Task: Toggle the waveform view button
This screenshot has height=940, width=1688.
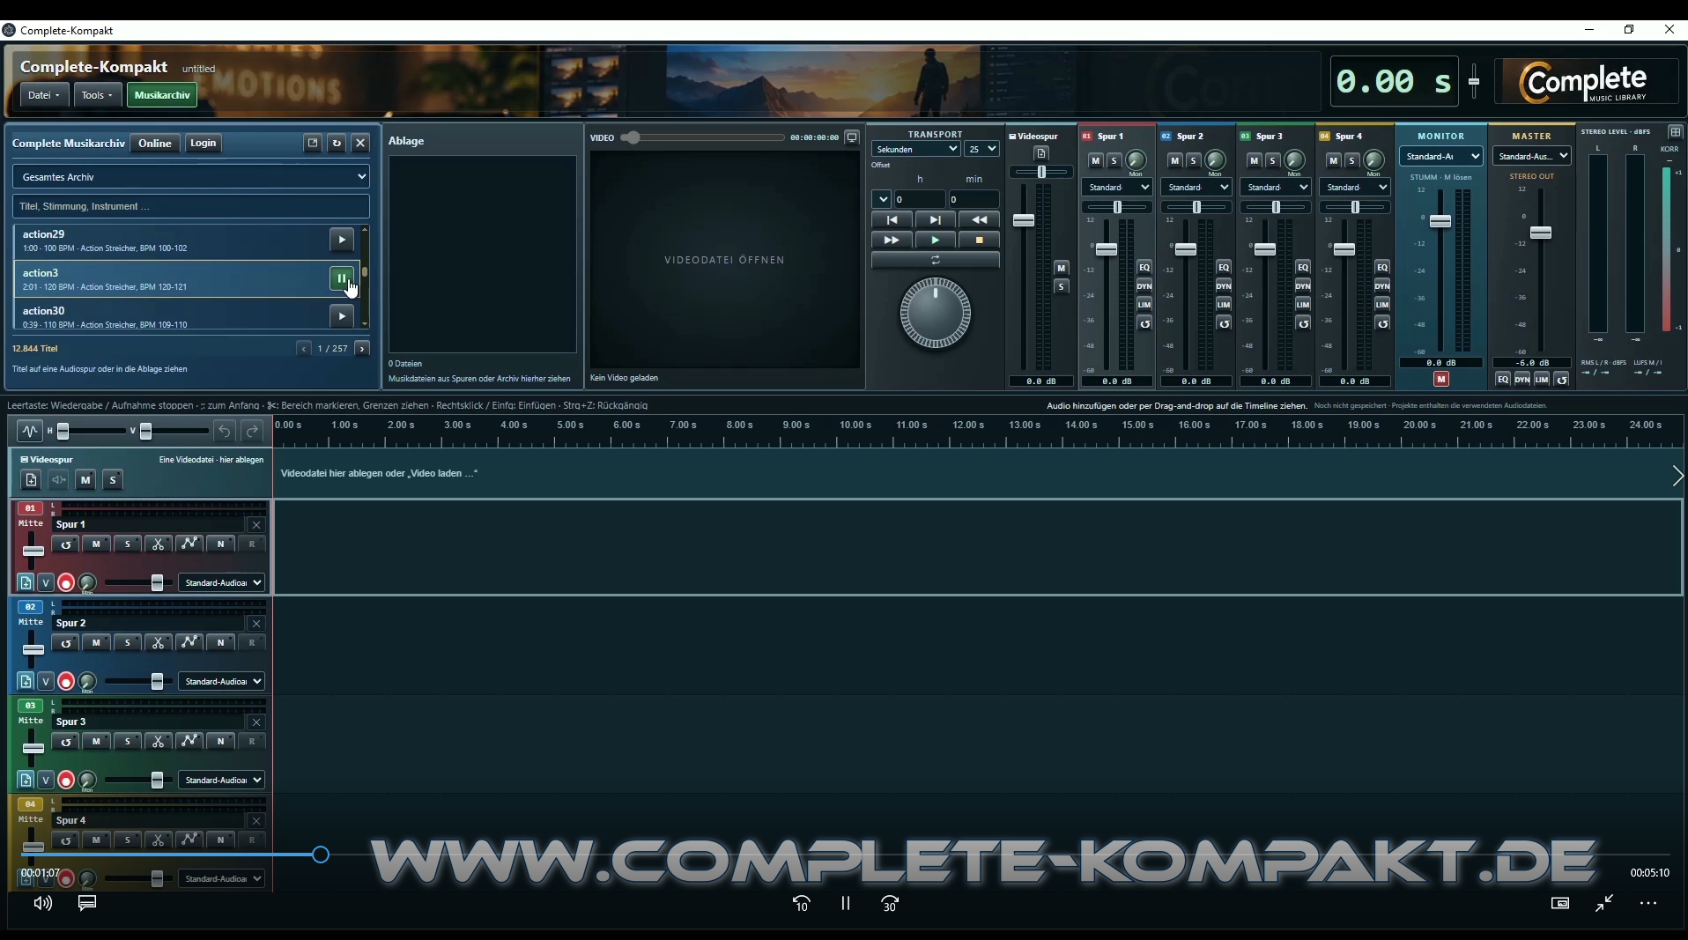Action: 30,431
